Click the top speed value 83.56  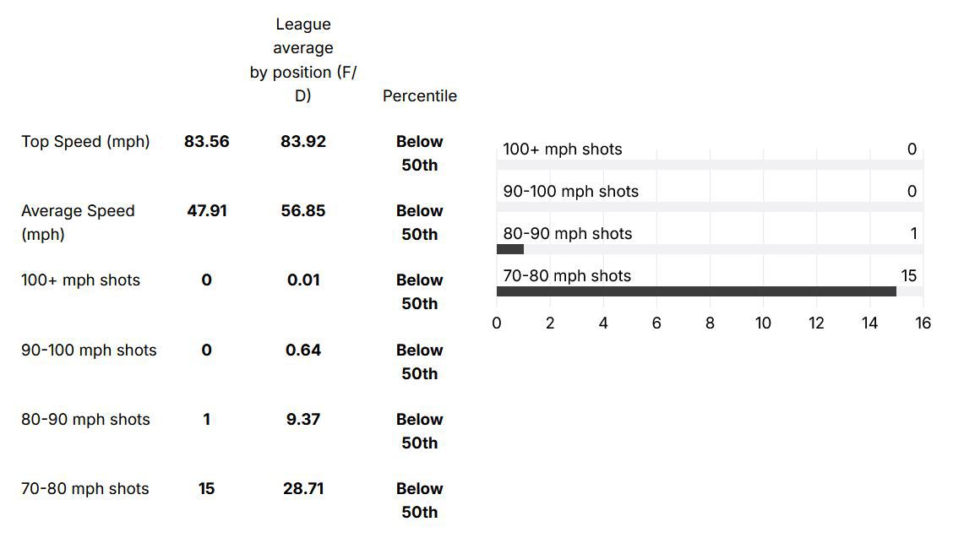207,142
